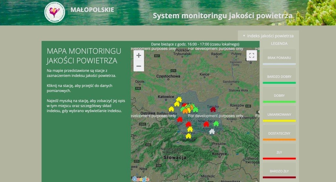
Task: Select the red station marker at Nowy Sącz
Action: (x=206, y=124)
